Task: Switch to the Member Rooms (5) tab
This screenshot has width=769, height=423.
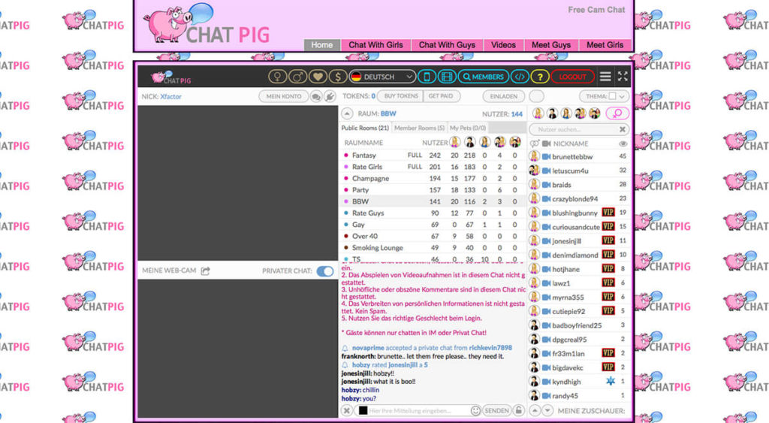Action: [x=419, y=128]
